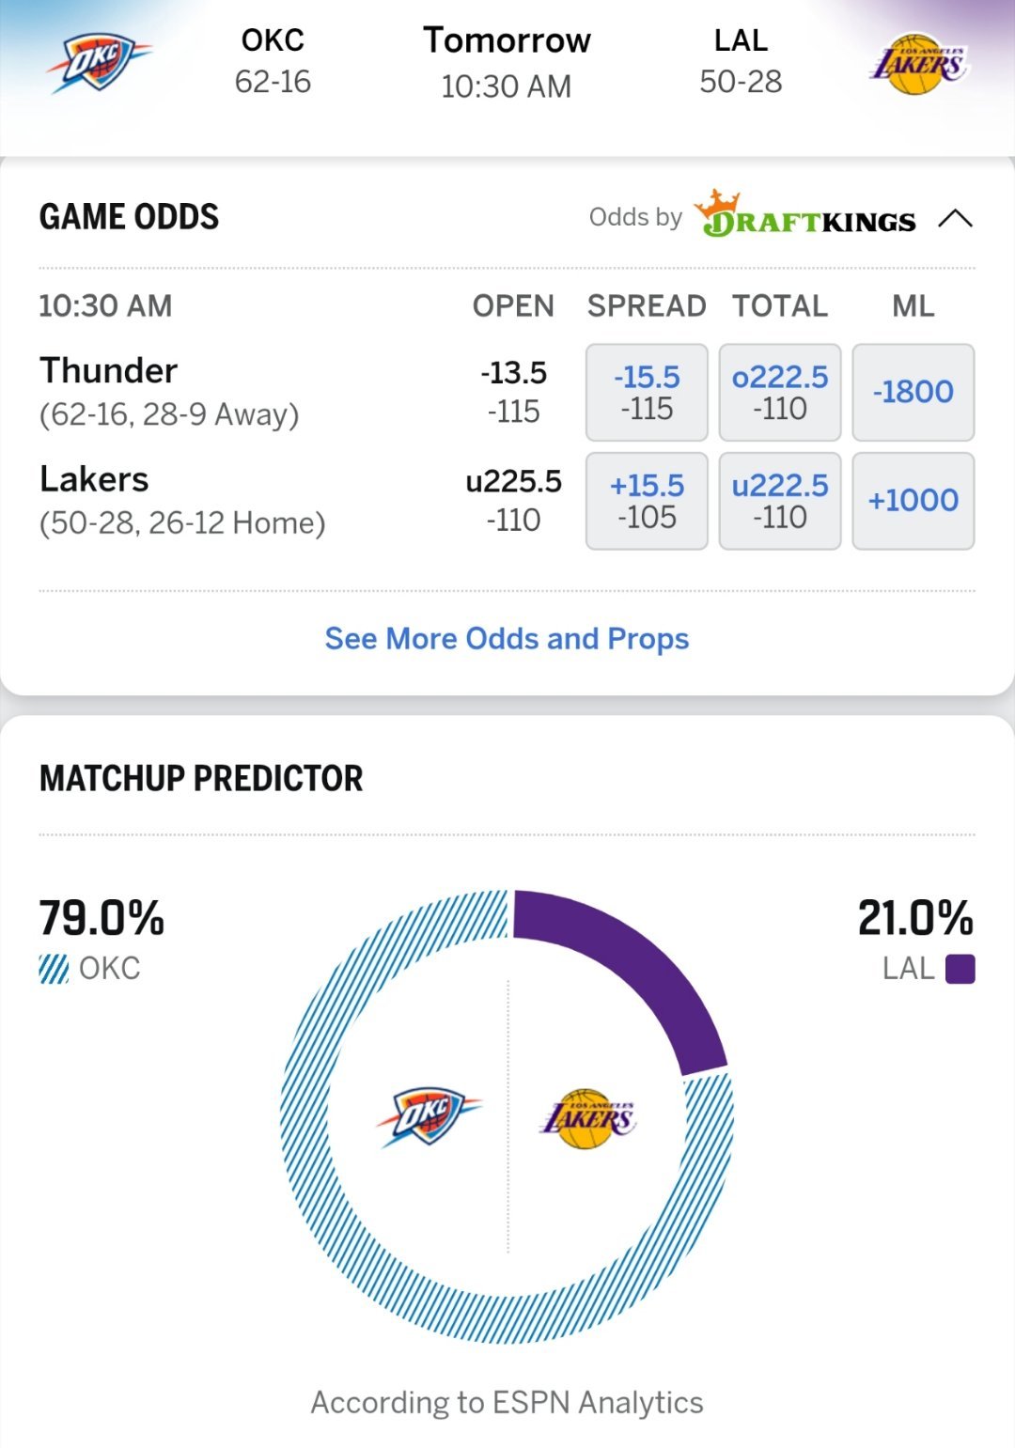
Task: Choose Thunder -1800 moneyline
Action: click(x=913, y=392)
